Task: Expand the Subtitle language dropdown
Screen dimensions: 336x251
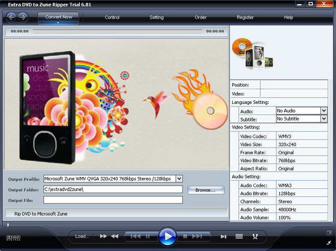Action: point(324,118)
